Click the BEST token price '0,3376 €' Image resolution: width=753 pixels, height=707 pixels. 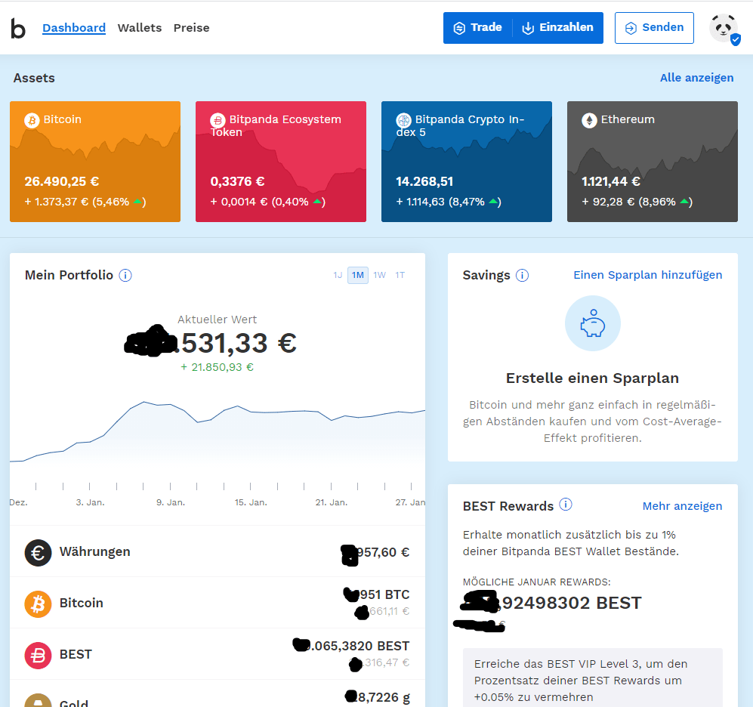click(x=237, y=181)
